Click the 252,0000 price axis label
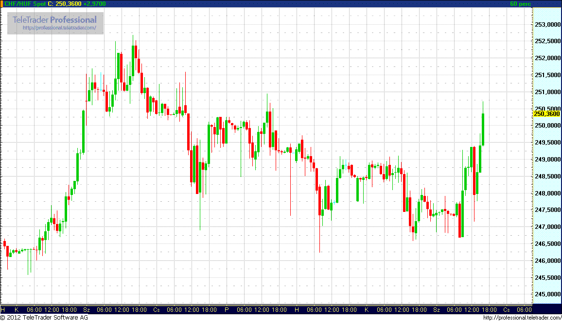 (547, 58)
